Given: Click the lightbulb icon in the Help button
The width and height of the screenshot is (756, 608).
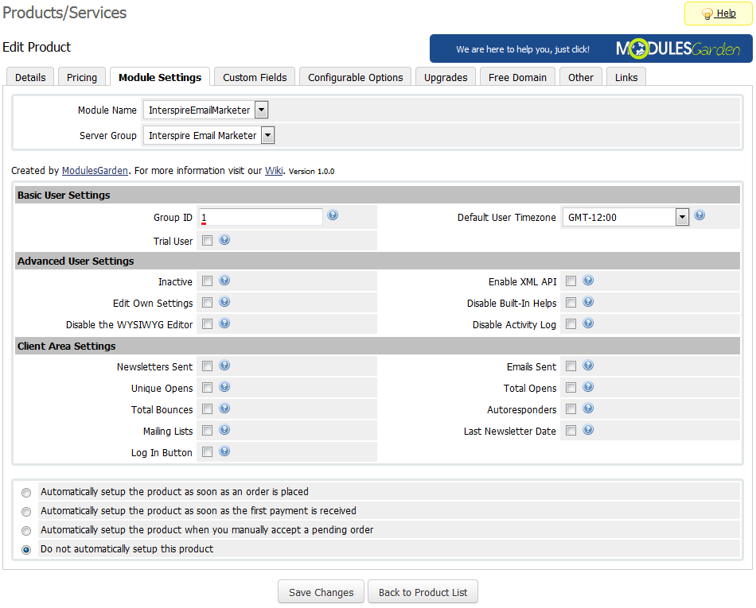Looking at the screenshot, I should [707, 14].
